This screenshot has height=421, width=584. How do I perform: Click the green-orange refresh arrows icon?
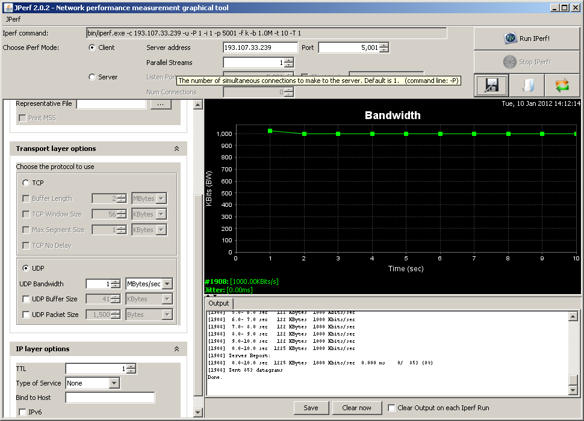562,85
